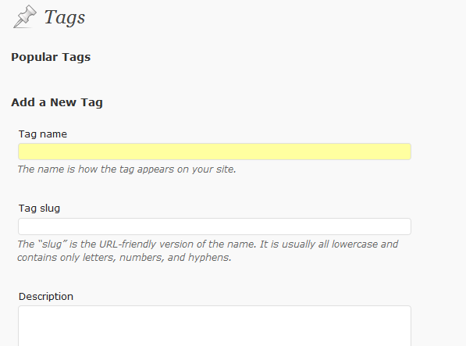This screenshot has width=466, height=346.
Task: Click the Tag slug label
Action: pyautogui.click(x=39, y=209)
